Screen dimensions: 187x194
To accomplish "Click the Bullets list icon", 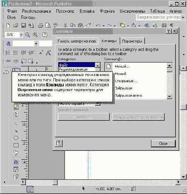I will click(x=15, y=53).
